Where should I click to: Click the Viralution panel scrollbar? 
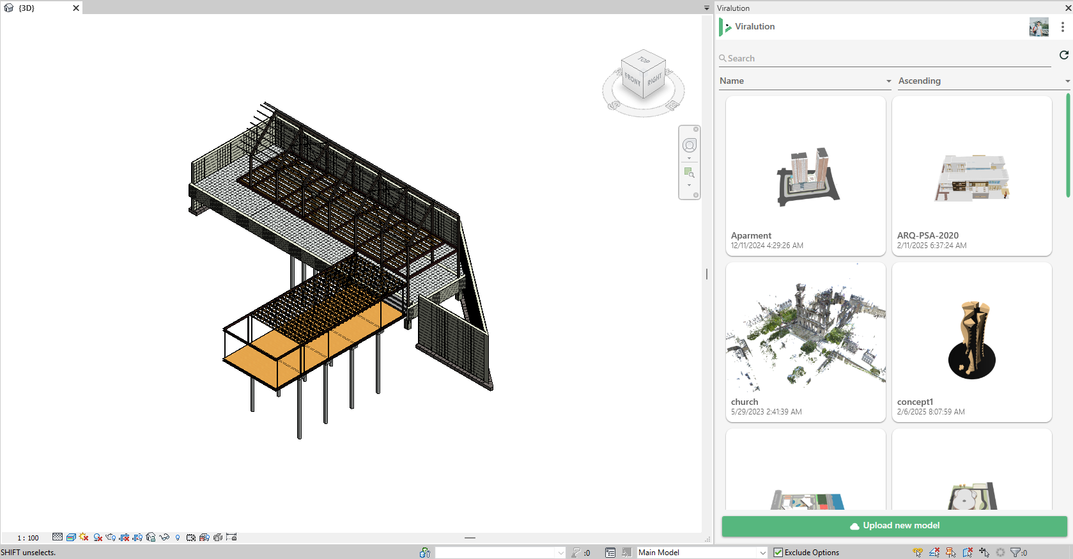(x=1067, y=146)
